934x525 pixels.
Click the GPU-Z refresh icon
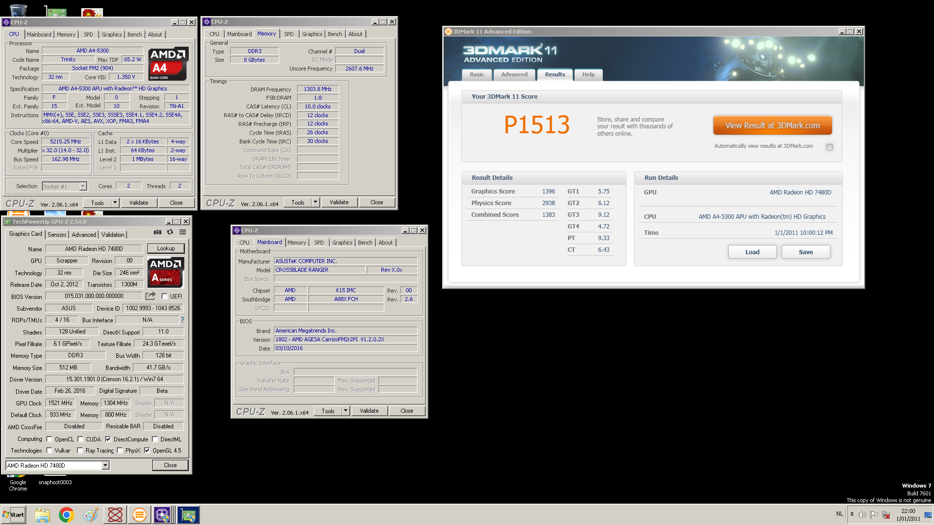(x=170, y=232)
